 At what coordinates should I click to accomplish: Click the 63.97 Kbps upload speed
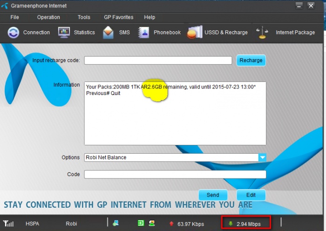190,224
